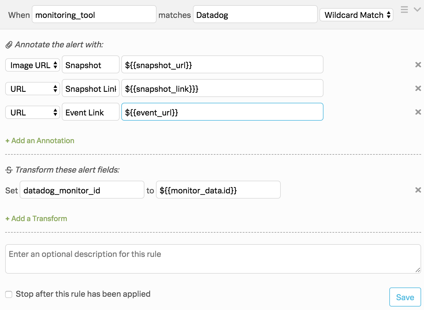The image size is (424, 310).
Task: Click "+ Add an Annotation"
Action: tap(40, 141)
